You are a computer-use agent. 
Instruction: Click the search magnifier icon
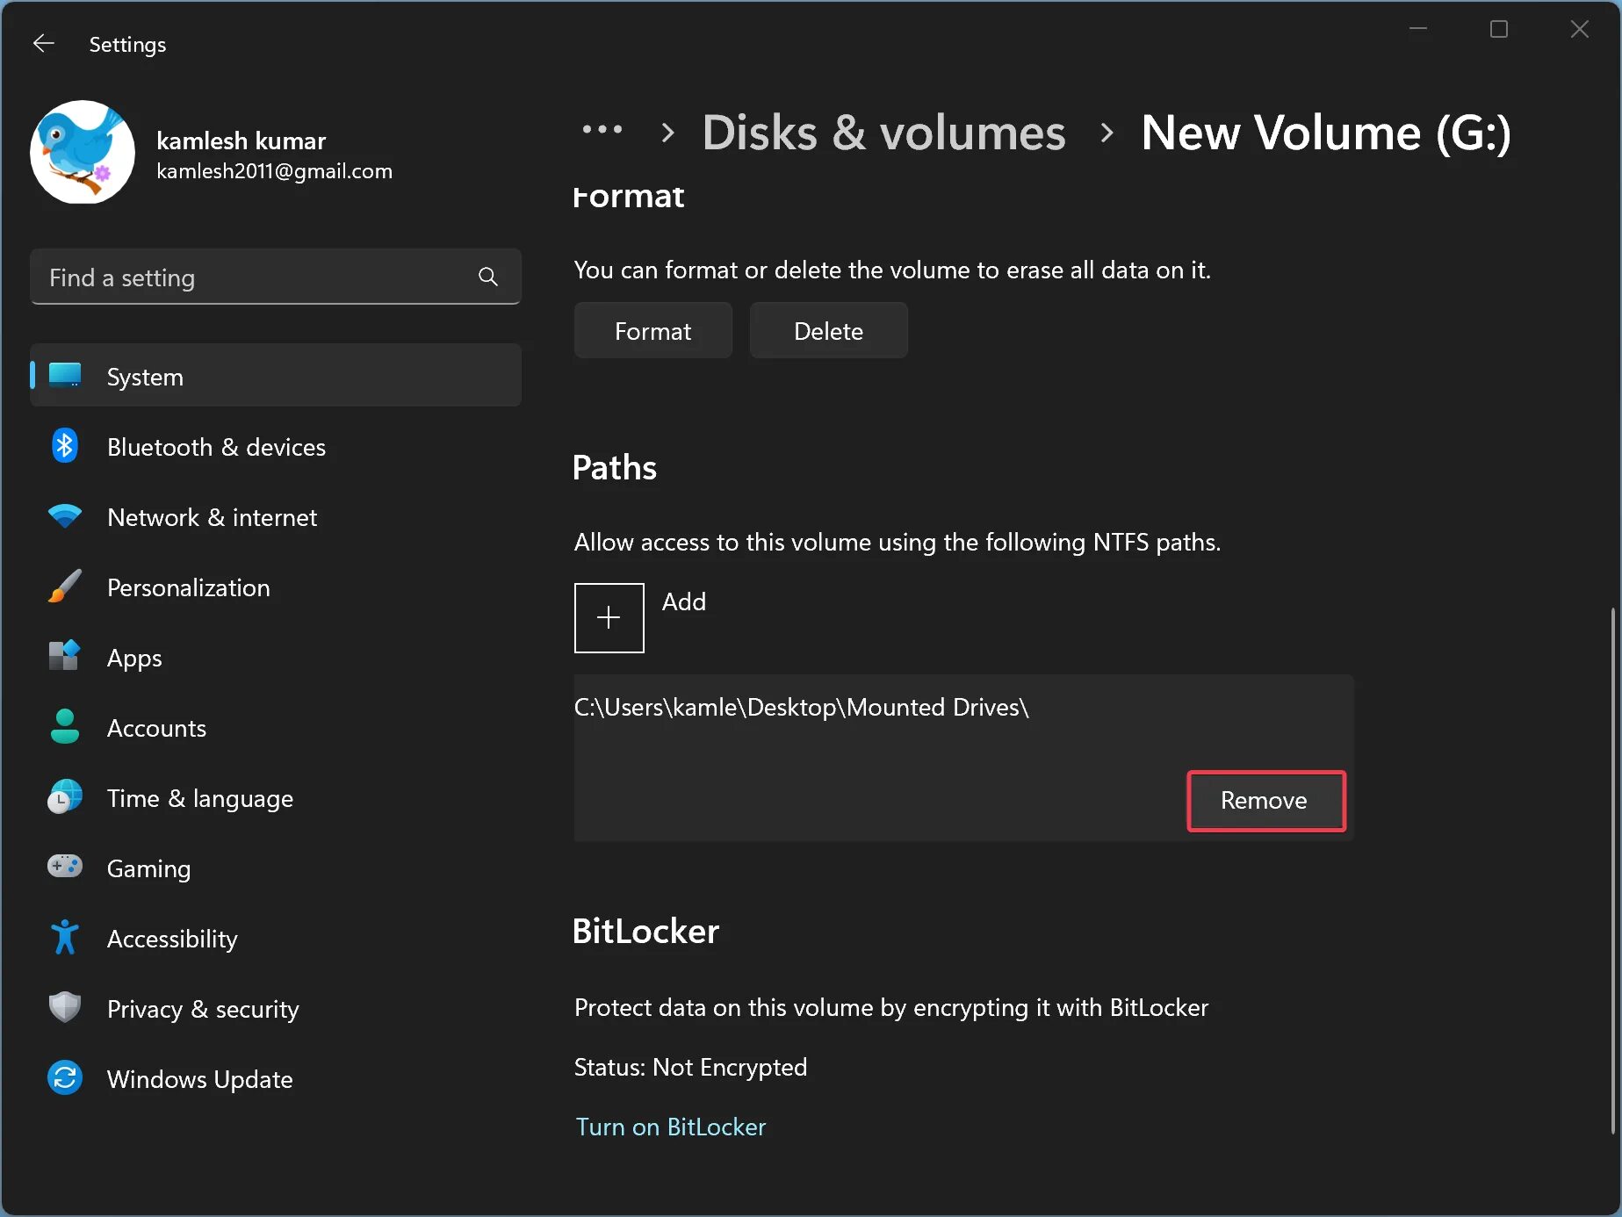[488, 277]
